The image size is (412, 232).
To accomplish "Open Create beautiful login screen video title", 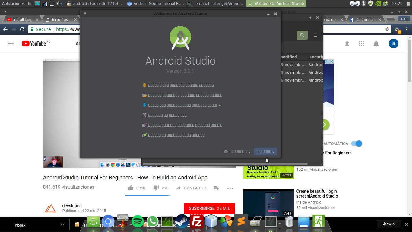I will [317, 194].
